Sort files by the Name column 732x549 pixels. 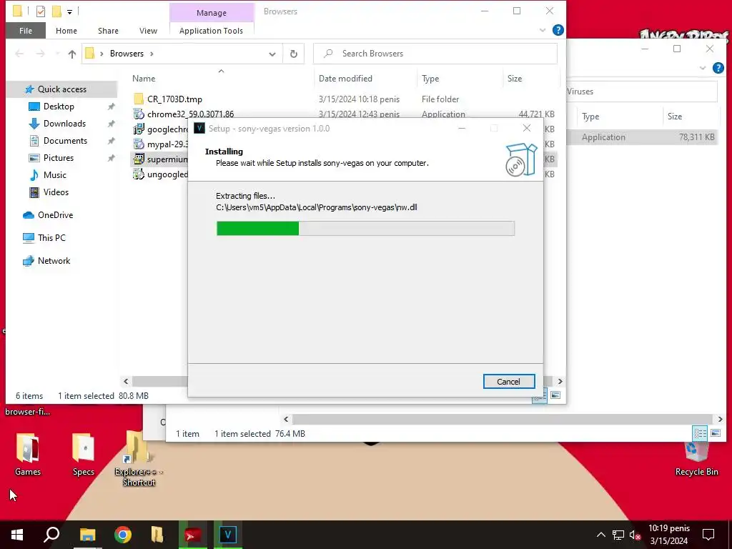[143, 79]
